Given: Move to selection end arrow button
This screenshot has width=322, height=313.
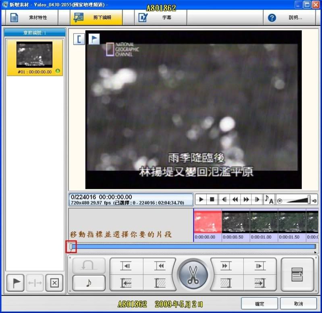Looking at the screenshot, I should (x=260, y=283).
